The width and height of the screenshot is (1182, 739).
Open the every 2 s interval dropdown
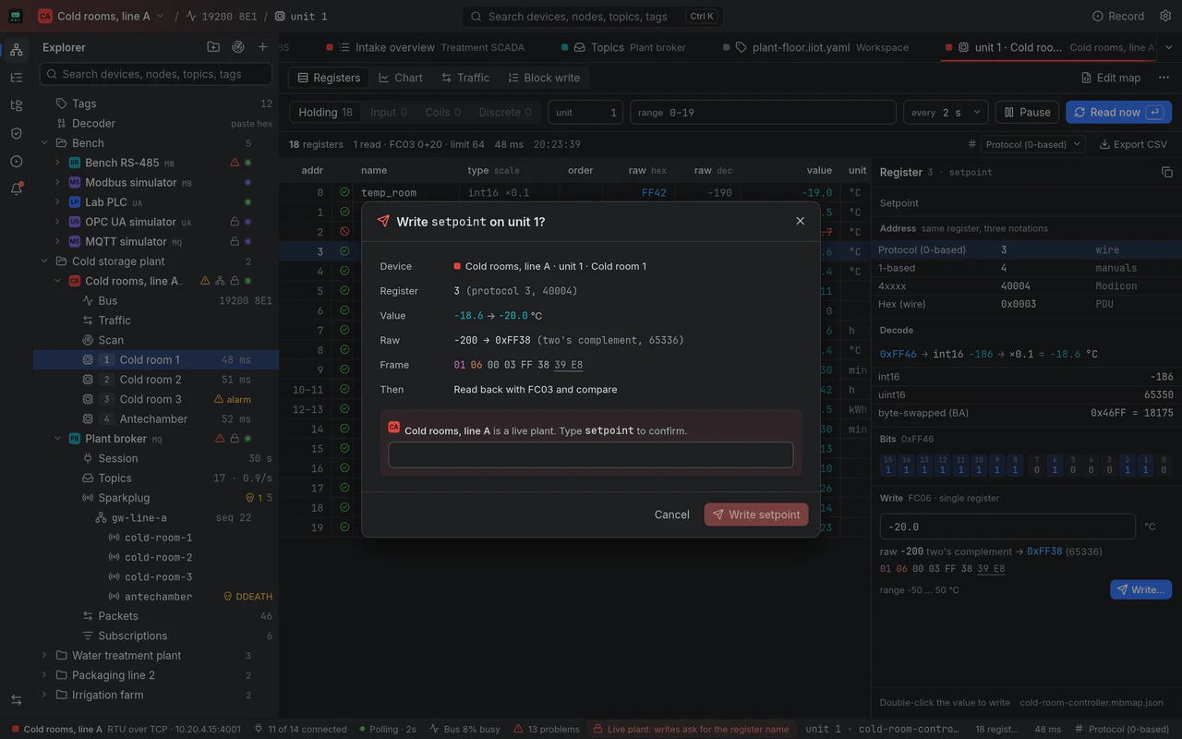pyautogui.click(x=946, y=112)
